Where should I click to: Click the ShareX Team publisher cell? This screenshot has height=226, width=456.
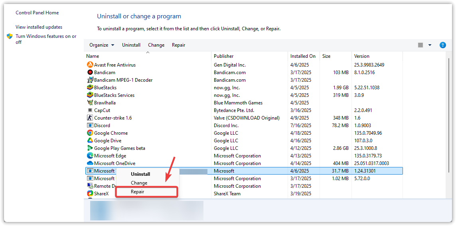coord(227,193)
